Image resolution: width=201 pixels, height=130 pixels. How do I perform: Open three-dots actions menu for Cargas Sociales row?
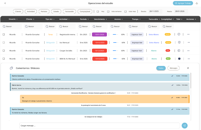pyautogui.click(x=188, y=51)
